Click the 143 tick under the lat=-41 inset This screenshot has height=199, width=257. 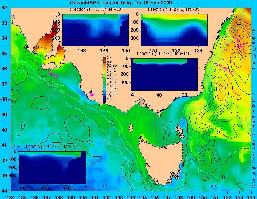46,188
